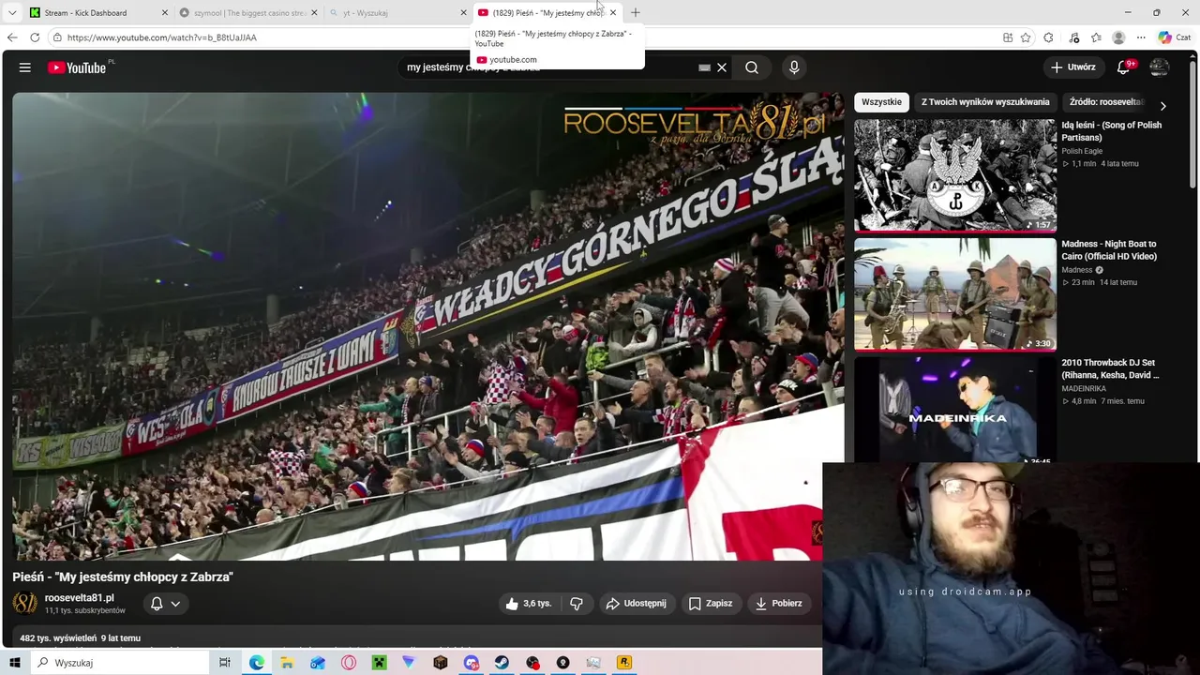Click the Polish Eagle channel name
Image resolution: width=1200 pixels, height=675 pixels.
1082,151
